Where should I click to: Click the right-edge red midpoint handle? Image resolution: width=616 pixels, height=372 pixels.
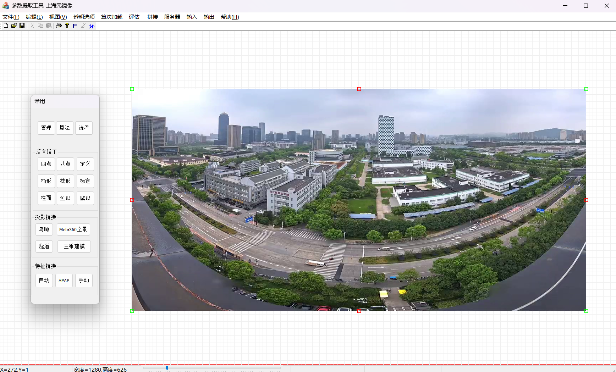pyautogui.click(x=586, y=200)
